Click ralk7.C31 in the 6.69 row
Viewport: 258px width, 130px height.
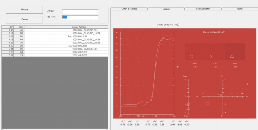tap(83, 55)
